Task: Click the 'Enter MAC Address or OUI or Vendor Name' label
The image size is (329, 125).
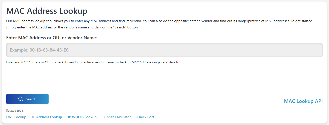Action: (x=52, y=38)
